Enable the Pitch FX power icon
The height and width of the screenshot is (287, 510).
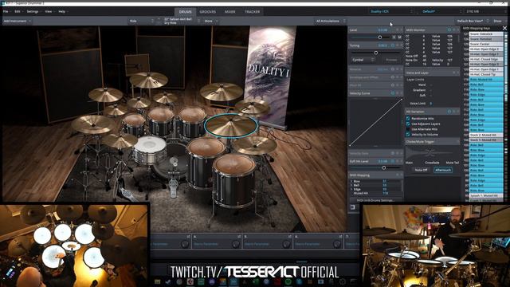(x=393, y=85)
